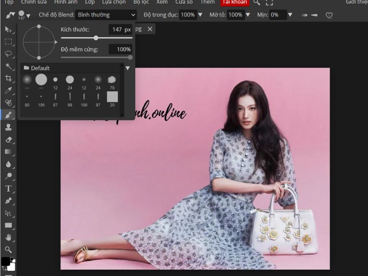This screenshot has width=368, height=276.
Task: Select the Zoom tool in the toolbar
Action: click(x=8, y=250)
